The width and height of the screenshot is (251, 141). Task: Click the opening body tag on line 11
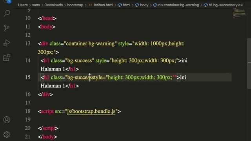pos(47,27)
